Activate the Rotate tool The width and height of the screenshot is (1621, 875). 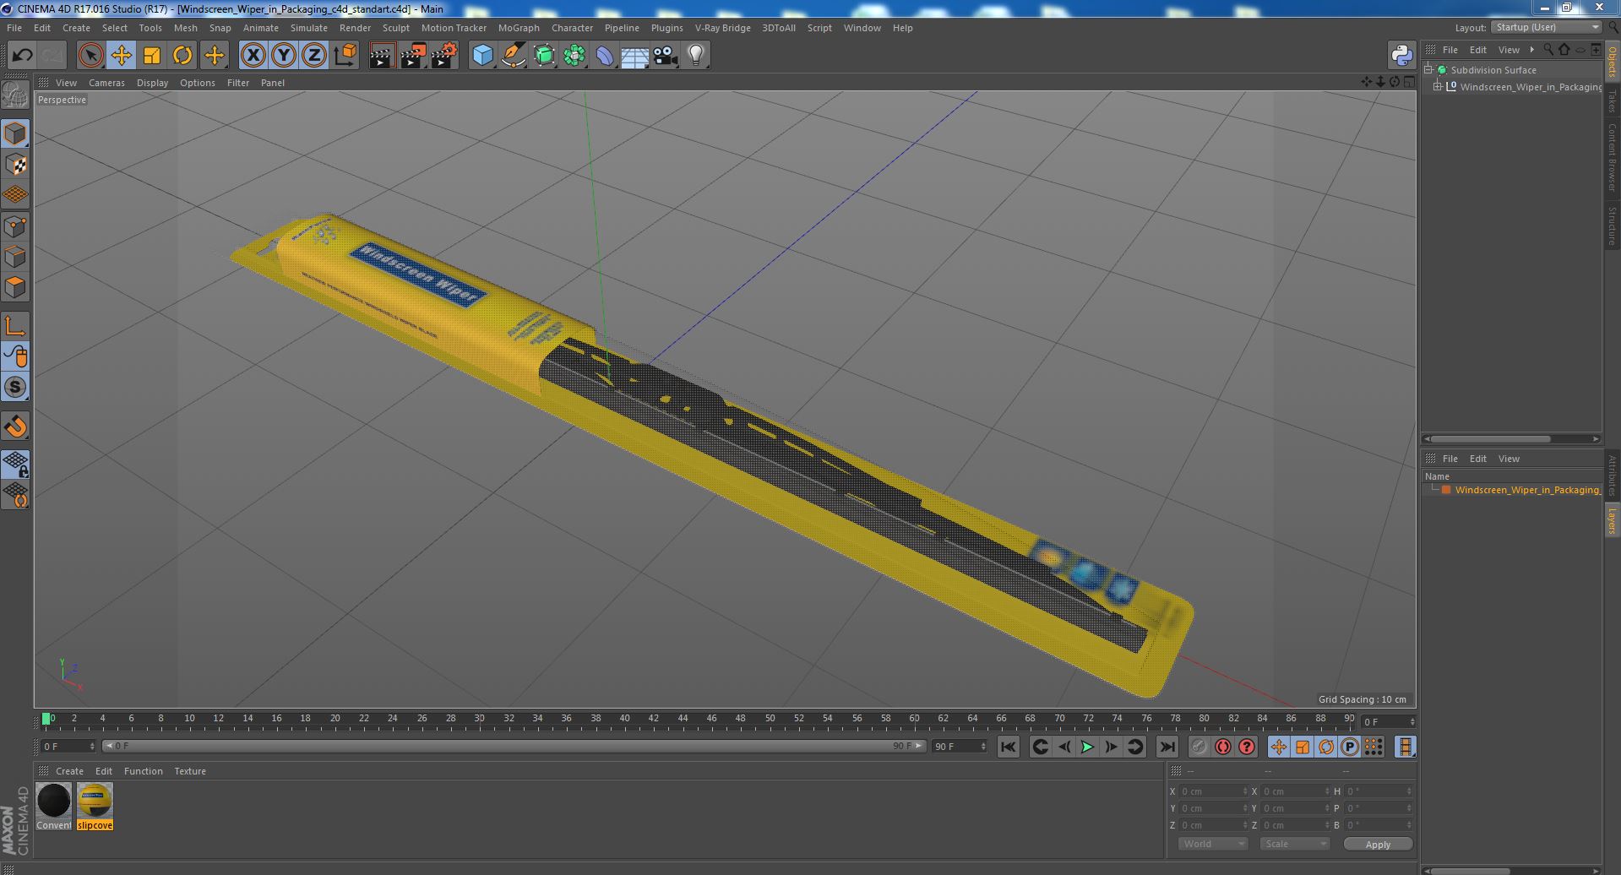182,56
